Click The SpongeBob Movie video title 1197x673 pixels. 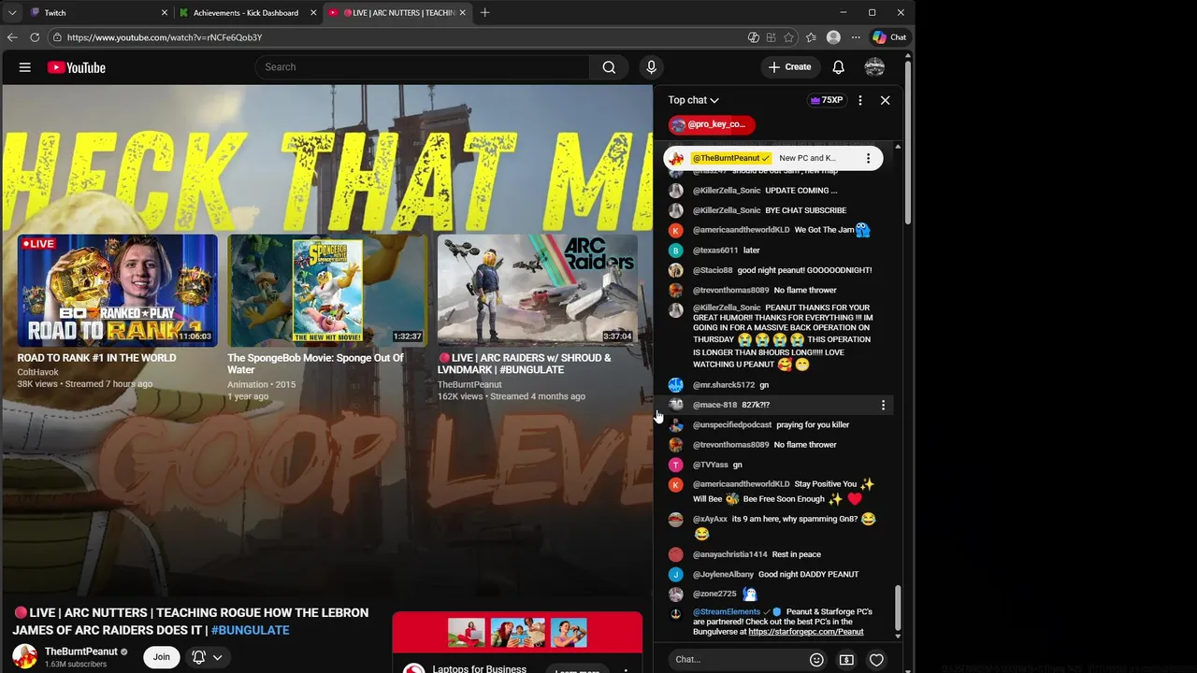click(315, 364)
